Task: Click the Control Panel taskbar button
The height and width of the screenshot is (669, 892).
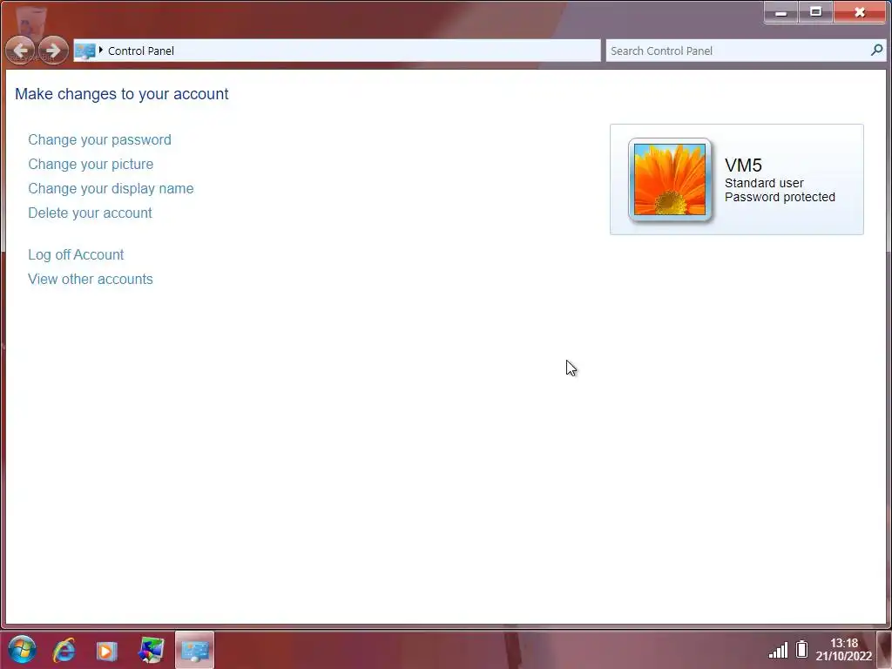Action: click(194, 650)
